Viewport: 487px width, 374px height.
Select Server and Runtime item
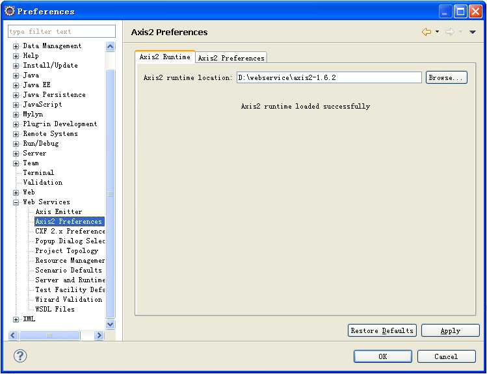(70, 280)
